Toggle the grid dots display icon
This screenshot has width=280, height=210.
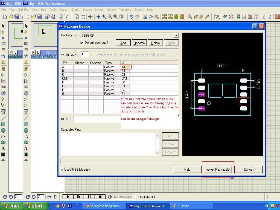[x=82, y=17]
